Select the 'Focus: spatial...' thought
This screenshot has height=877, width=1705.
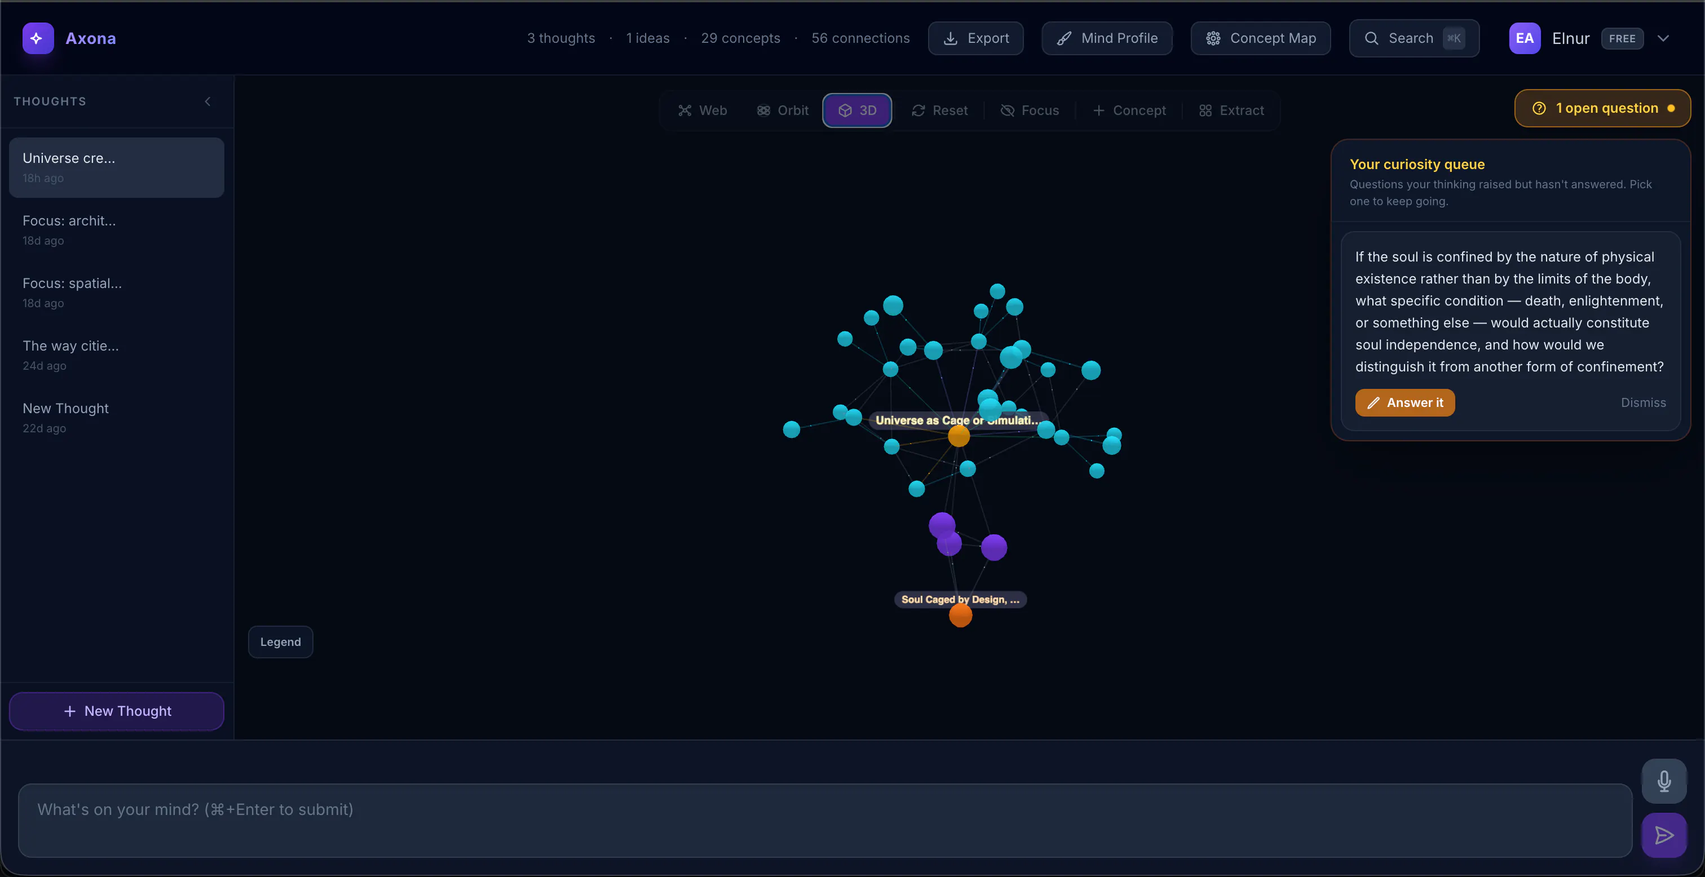tap(117, 293)
